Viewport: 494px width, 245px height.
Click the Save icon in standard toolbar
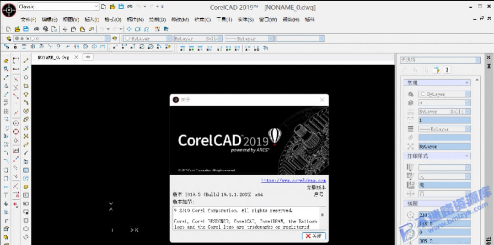[26, 29]
